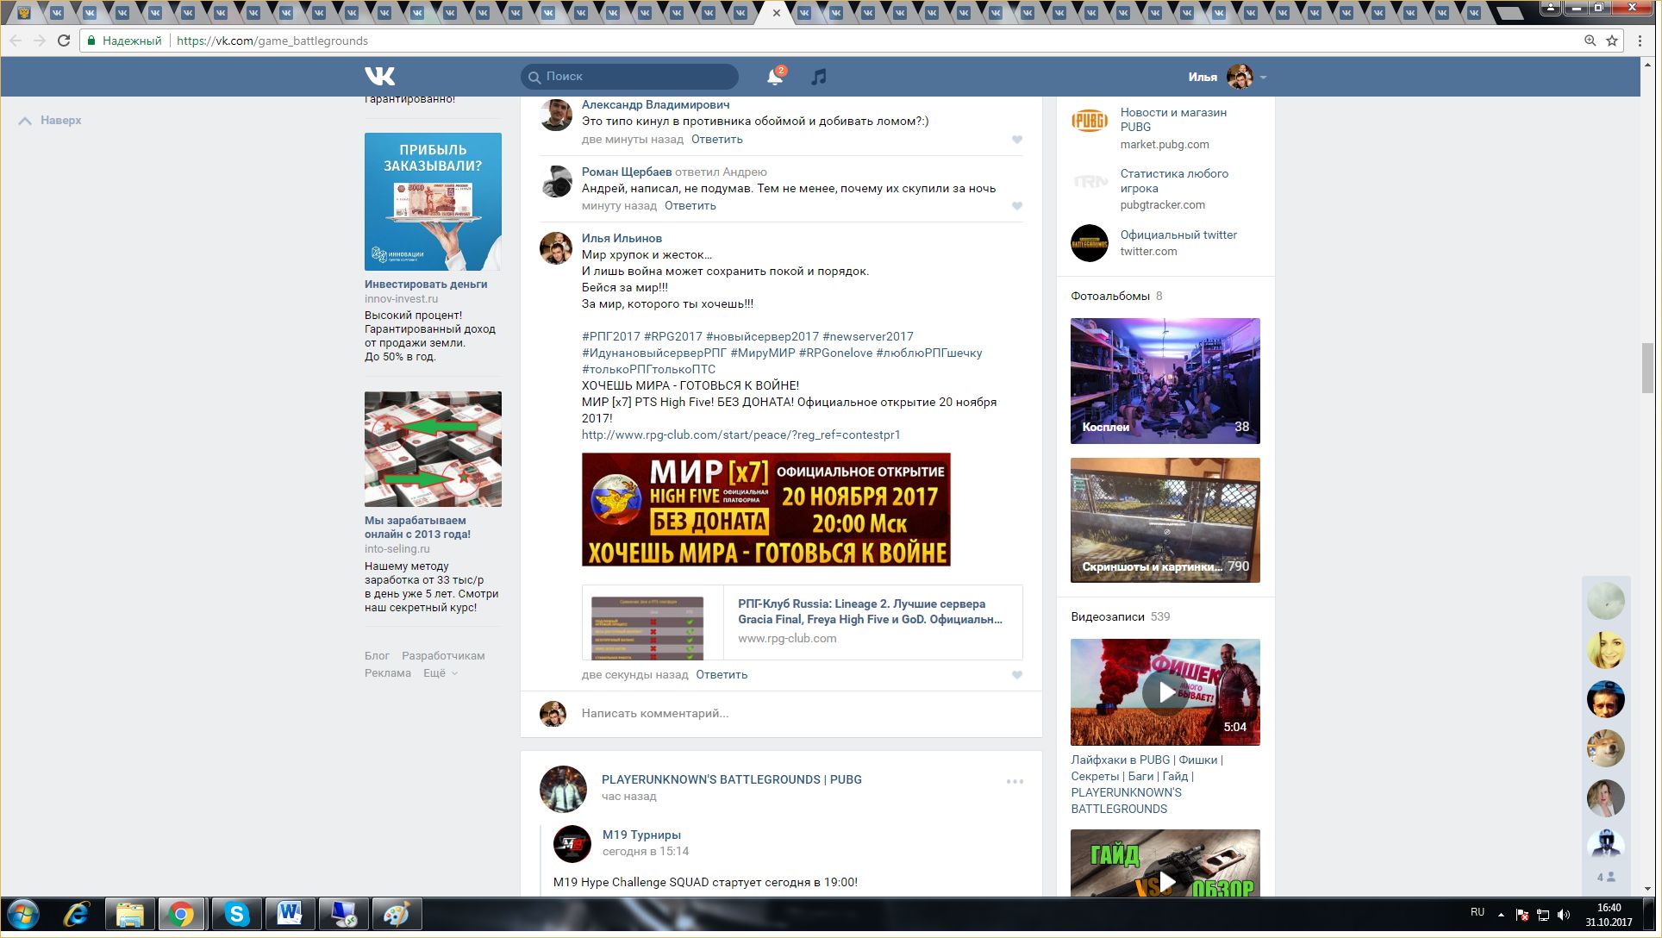The width and height of the screenshot is (1662, 938).
Task: Open the М19 Турниры repost source
Action: 641,835
